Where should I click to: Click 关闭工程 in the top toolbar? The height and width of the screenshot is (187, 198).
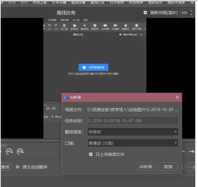click(40, 2)
